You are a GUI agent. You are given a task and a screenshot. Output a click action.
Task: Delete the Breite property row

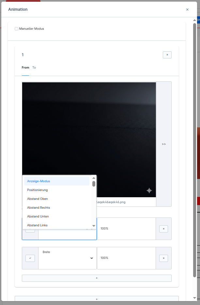(x=164, y=258)
